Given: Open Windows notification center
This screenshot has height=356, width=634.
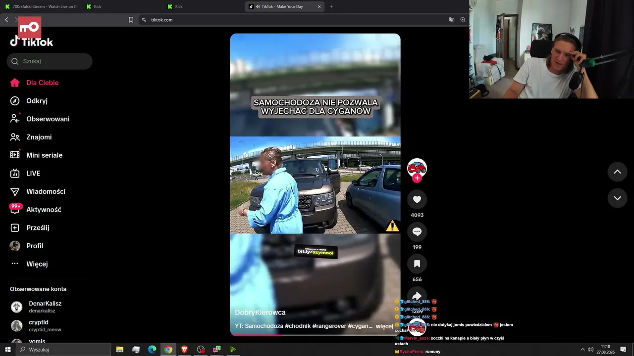Looking at the screenshot, I should pos(623,350).
